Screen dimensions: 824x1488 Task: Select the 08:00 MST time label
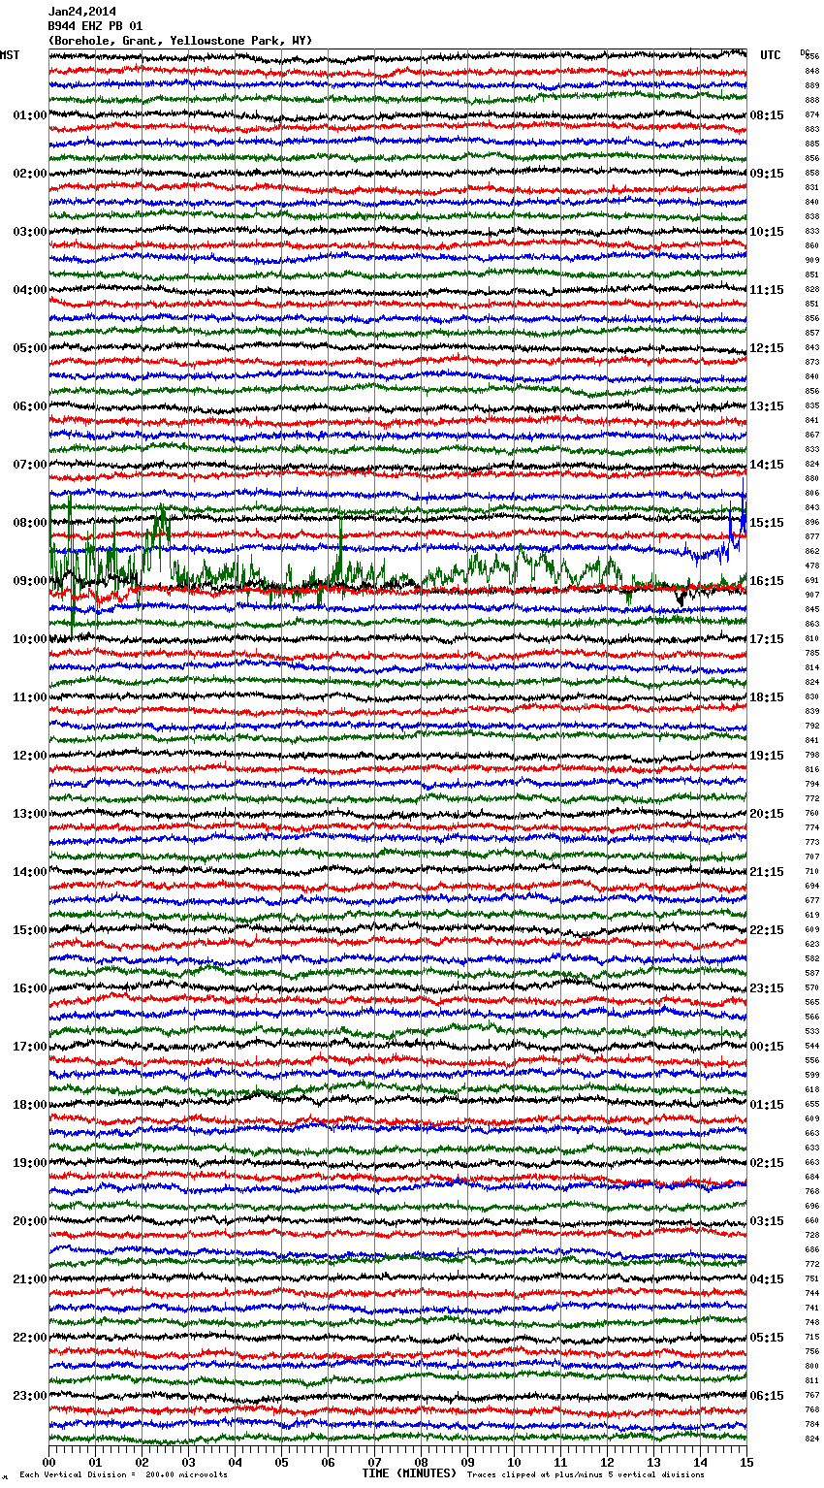tap(30, 523)
